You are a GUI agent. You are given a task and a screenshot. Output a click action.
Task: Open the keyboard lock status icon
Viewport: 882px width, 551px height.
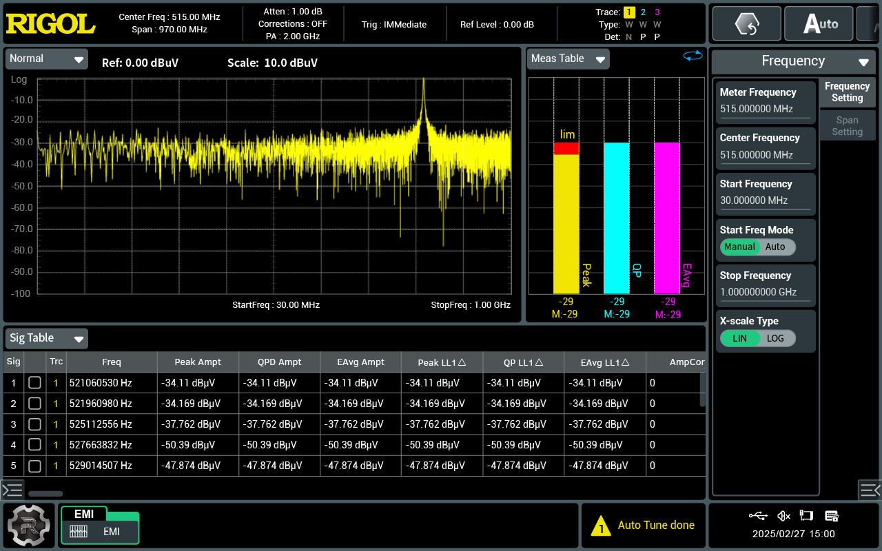click(831, 515)
